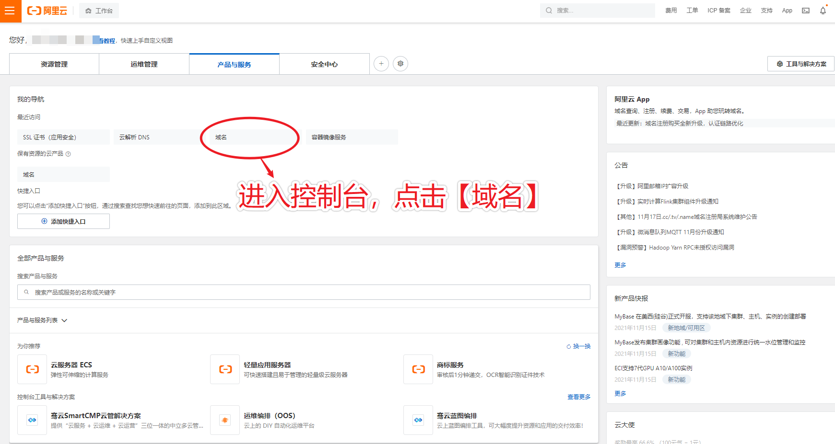Open the 阿里云 App panel title
This screenshot has height=444, width=835.
click(x=632, y=99)
